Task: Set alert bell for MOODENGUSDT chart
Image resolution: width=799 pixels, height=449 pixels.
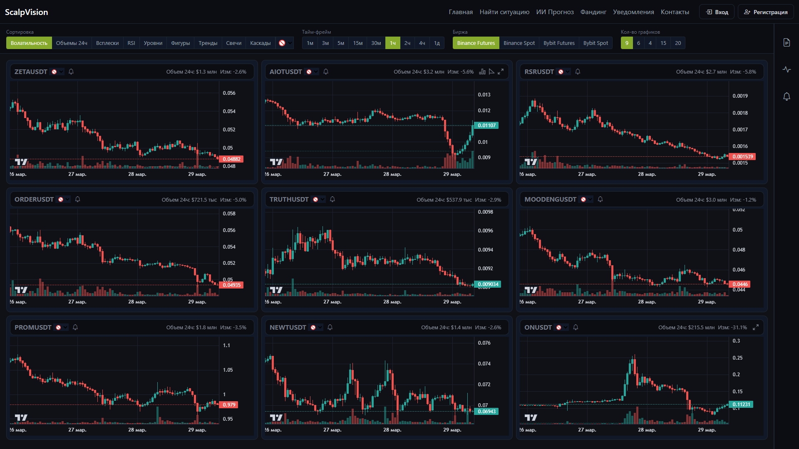Action: (x=600, y=200)
